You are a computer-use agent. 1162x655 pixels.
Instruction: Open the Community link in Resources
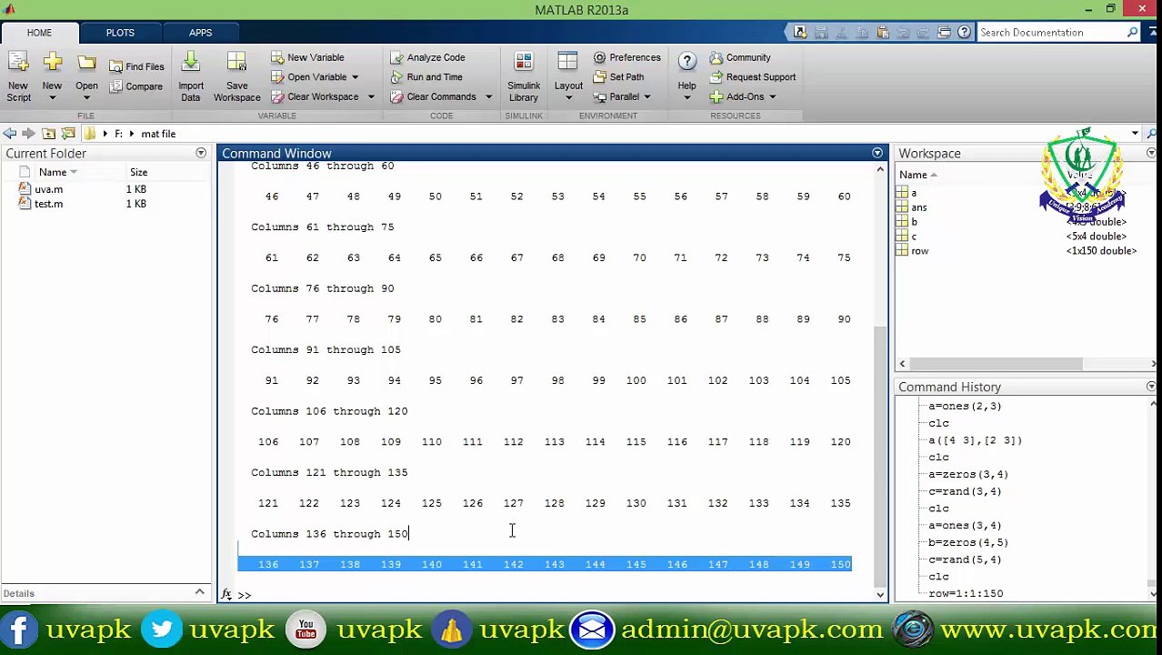[x=740, y=57]
